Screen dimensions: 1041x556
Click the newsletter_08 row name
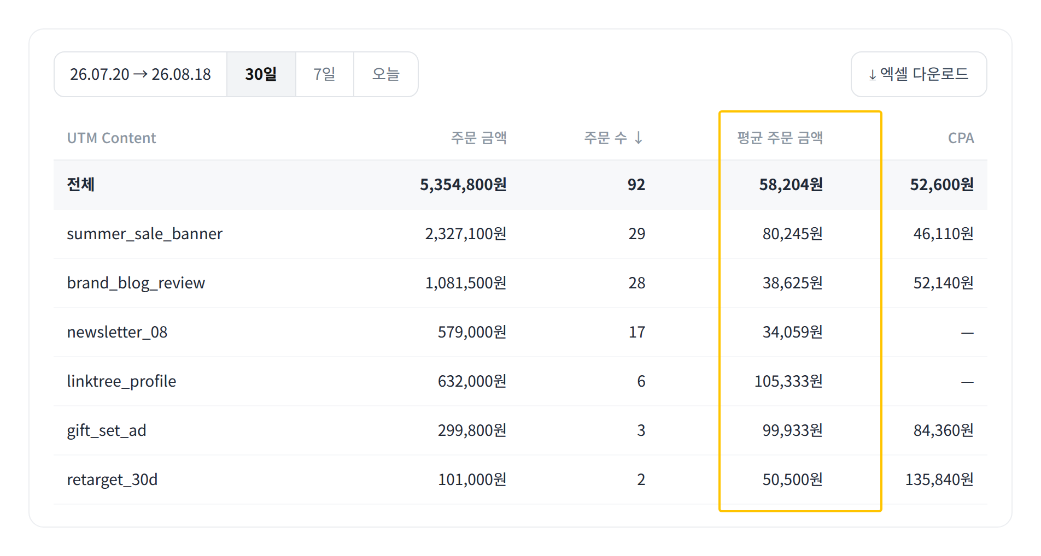click(117, 332)
